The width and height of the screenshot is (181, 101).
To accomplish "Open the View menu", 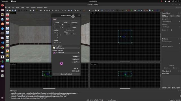I will point(22,8).
